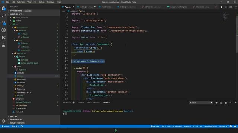This screenshot has height=133, width=238.
Task: Click Spaces: 2 indentation setting
Action: [187, 126]
